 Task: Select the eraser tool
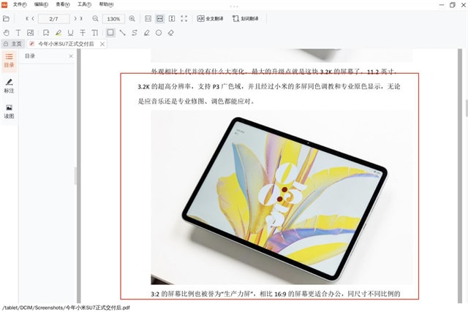(x=170, y=33)
